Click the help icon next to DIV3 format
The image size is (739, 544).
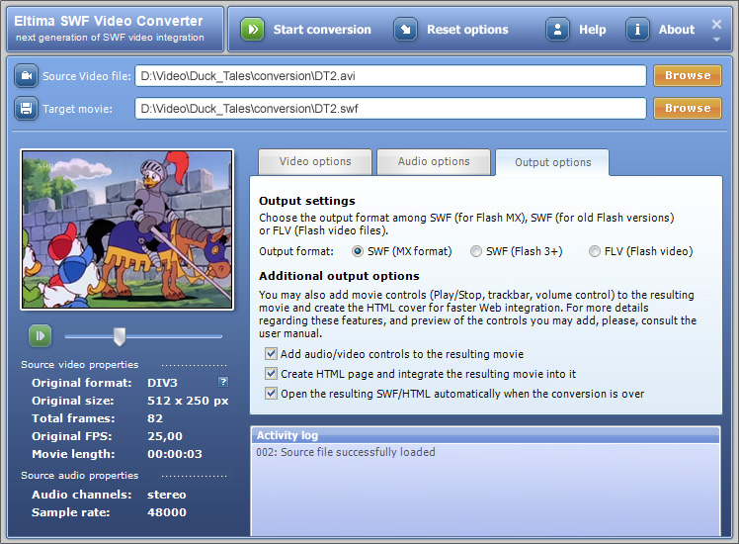click(223, 382)
